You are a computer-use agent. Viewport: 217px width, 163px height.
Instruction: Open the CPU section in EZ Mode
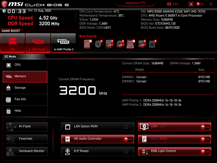[25, 65]
